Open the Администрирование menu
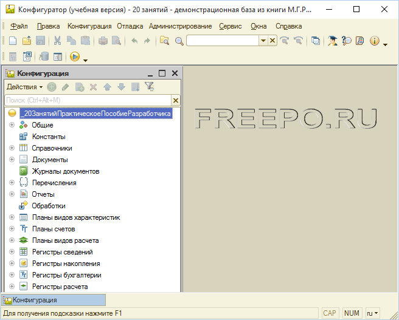Viewport: 399px width, 320px height. 180,26
